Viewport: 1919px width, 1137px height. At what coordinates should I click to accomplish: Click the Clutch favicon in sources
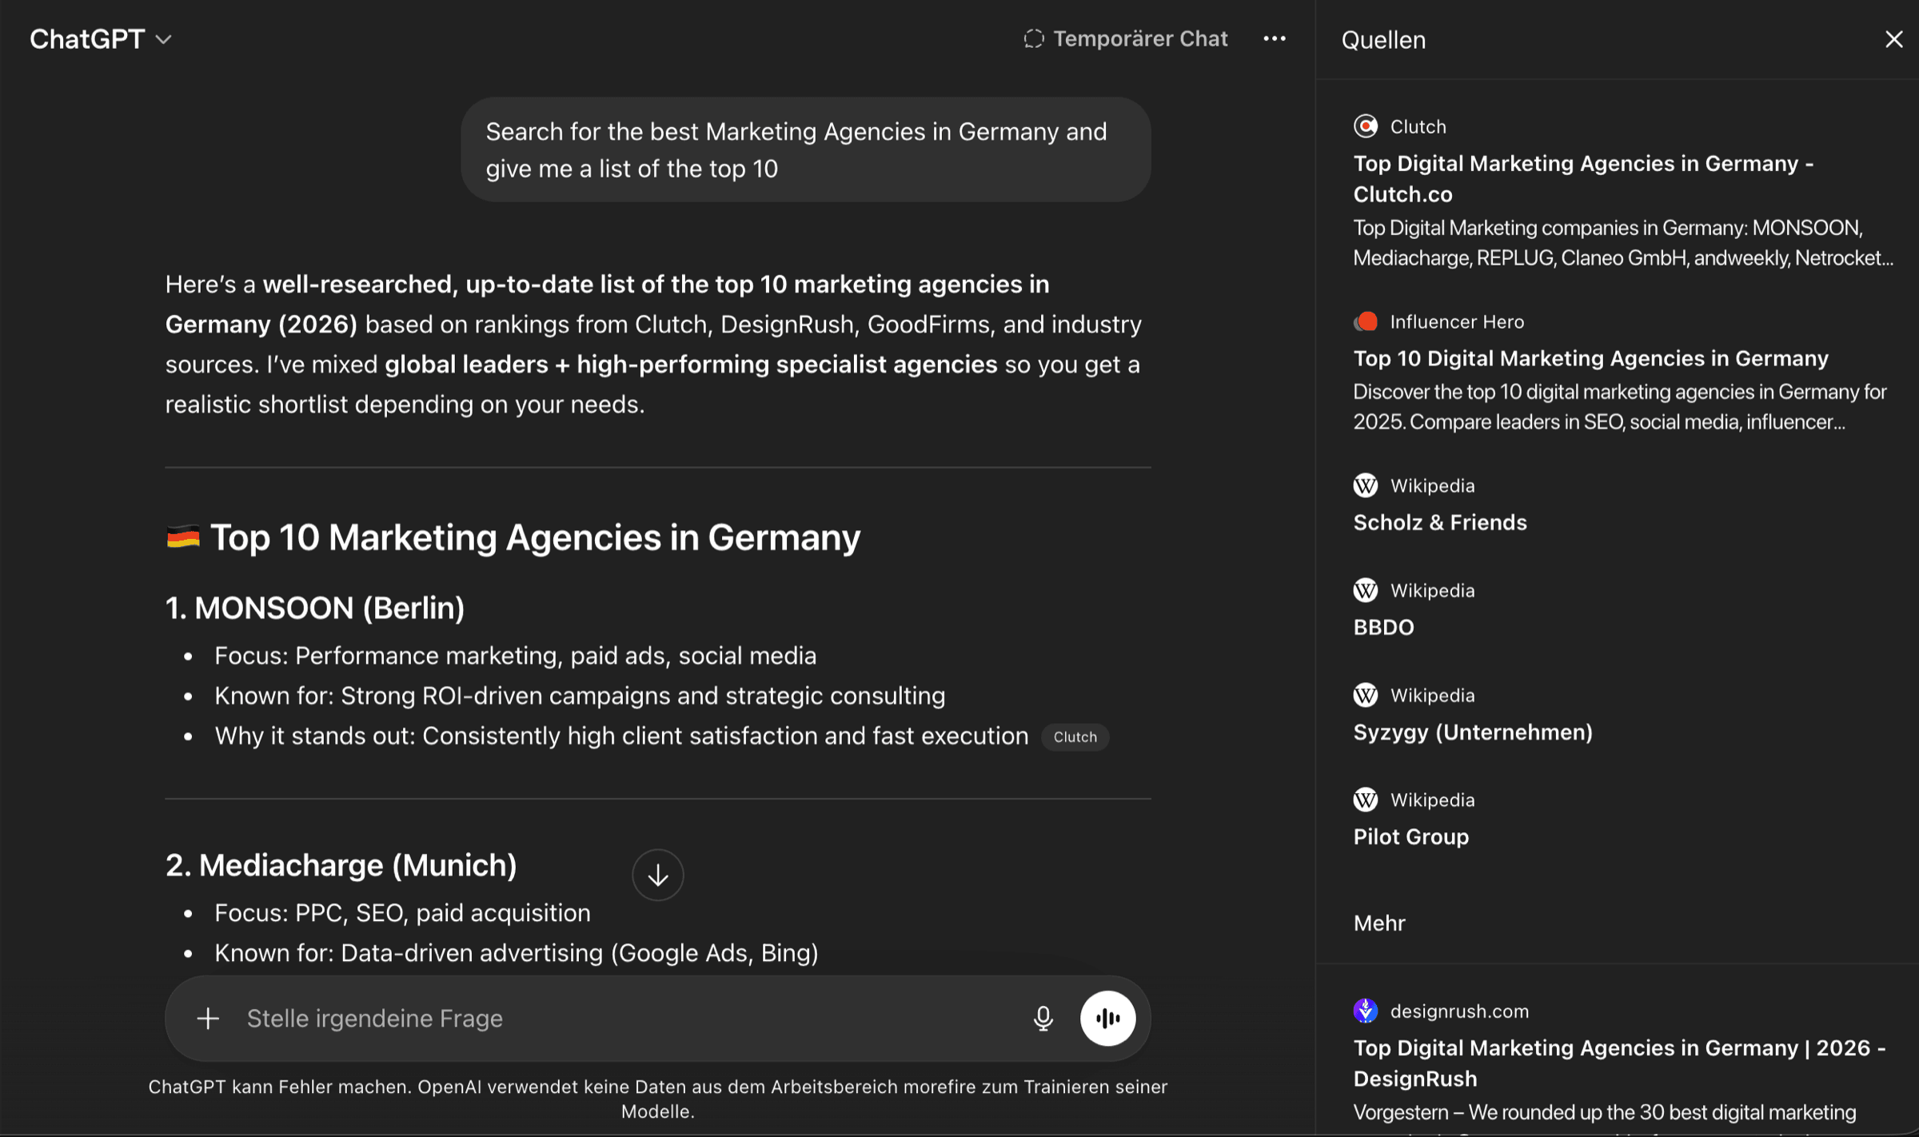1366,126
